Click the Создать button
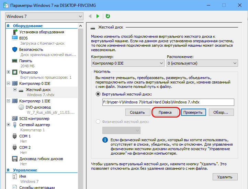Viewport: 248px width, 189px height. click(x=138, y=112)
